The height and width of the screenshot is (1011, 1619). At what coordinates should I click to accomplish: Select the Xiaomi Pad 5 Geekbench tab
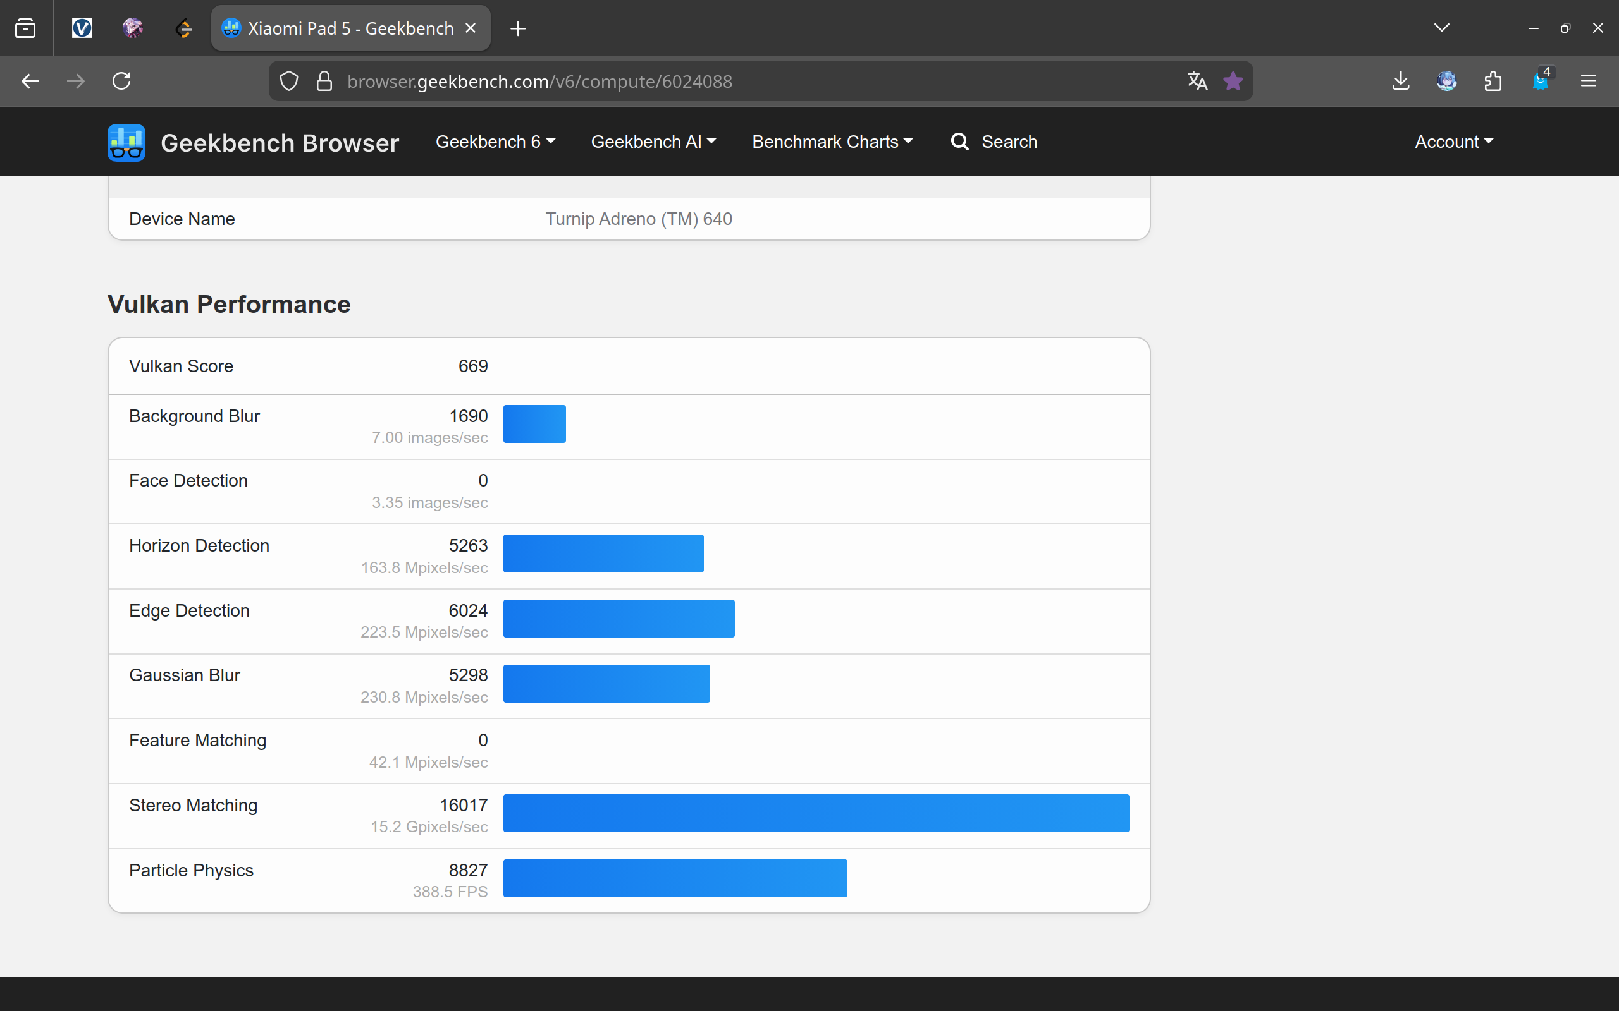(x=342, y=28)
